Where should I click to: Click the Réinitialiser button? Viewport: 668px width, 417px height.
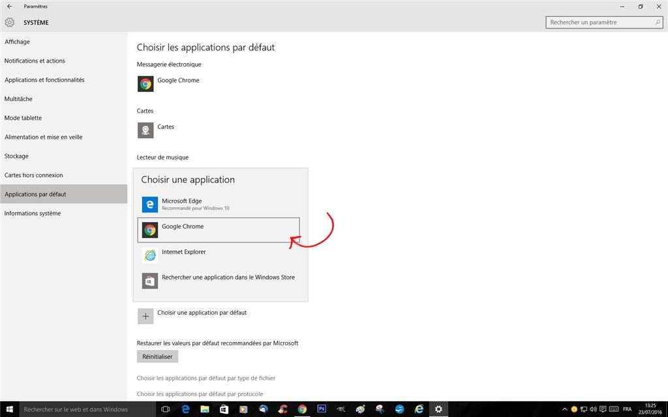click(x=157, y=356)
